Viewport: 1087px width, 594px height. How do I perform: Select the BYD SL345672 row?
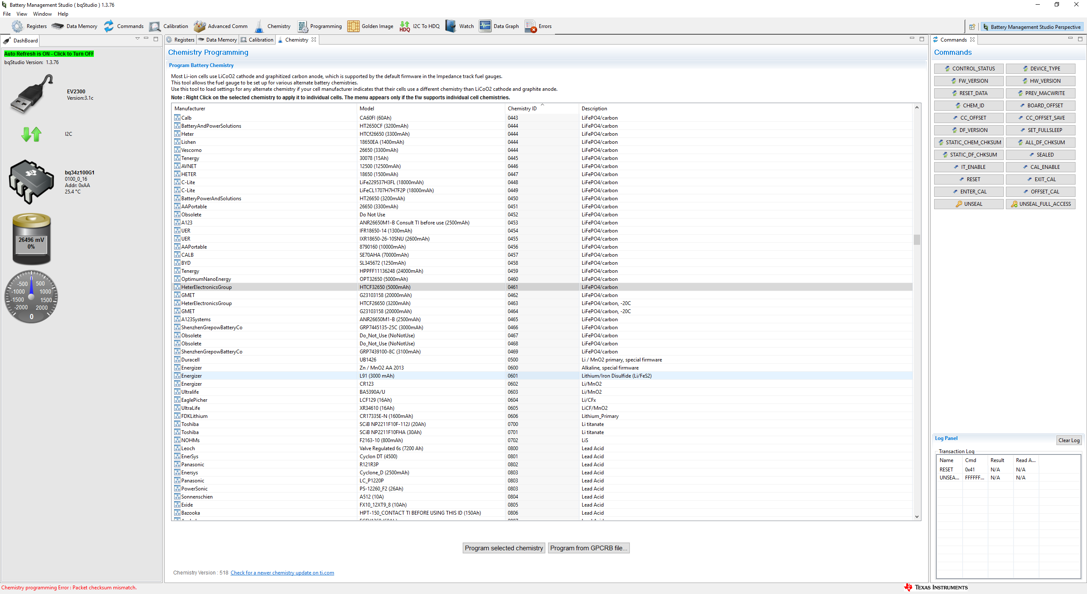[542, 263]
